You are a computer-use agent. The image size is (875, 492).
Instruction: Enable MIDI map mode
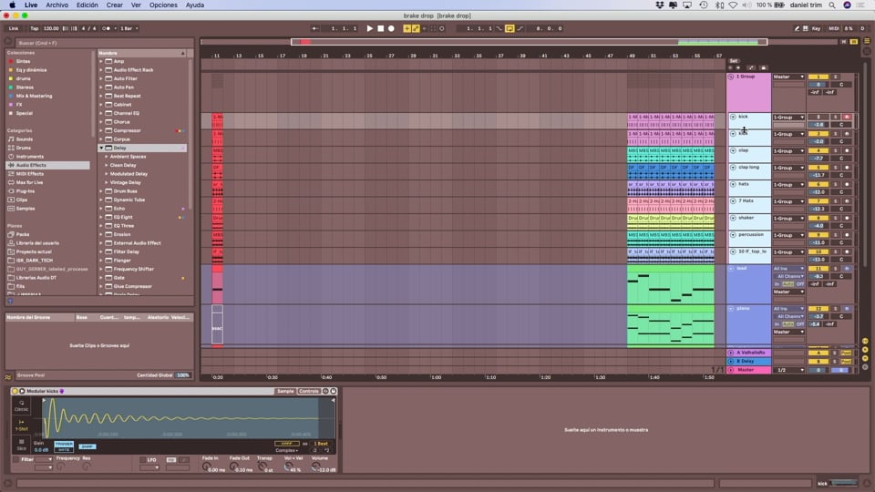833,28
